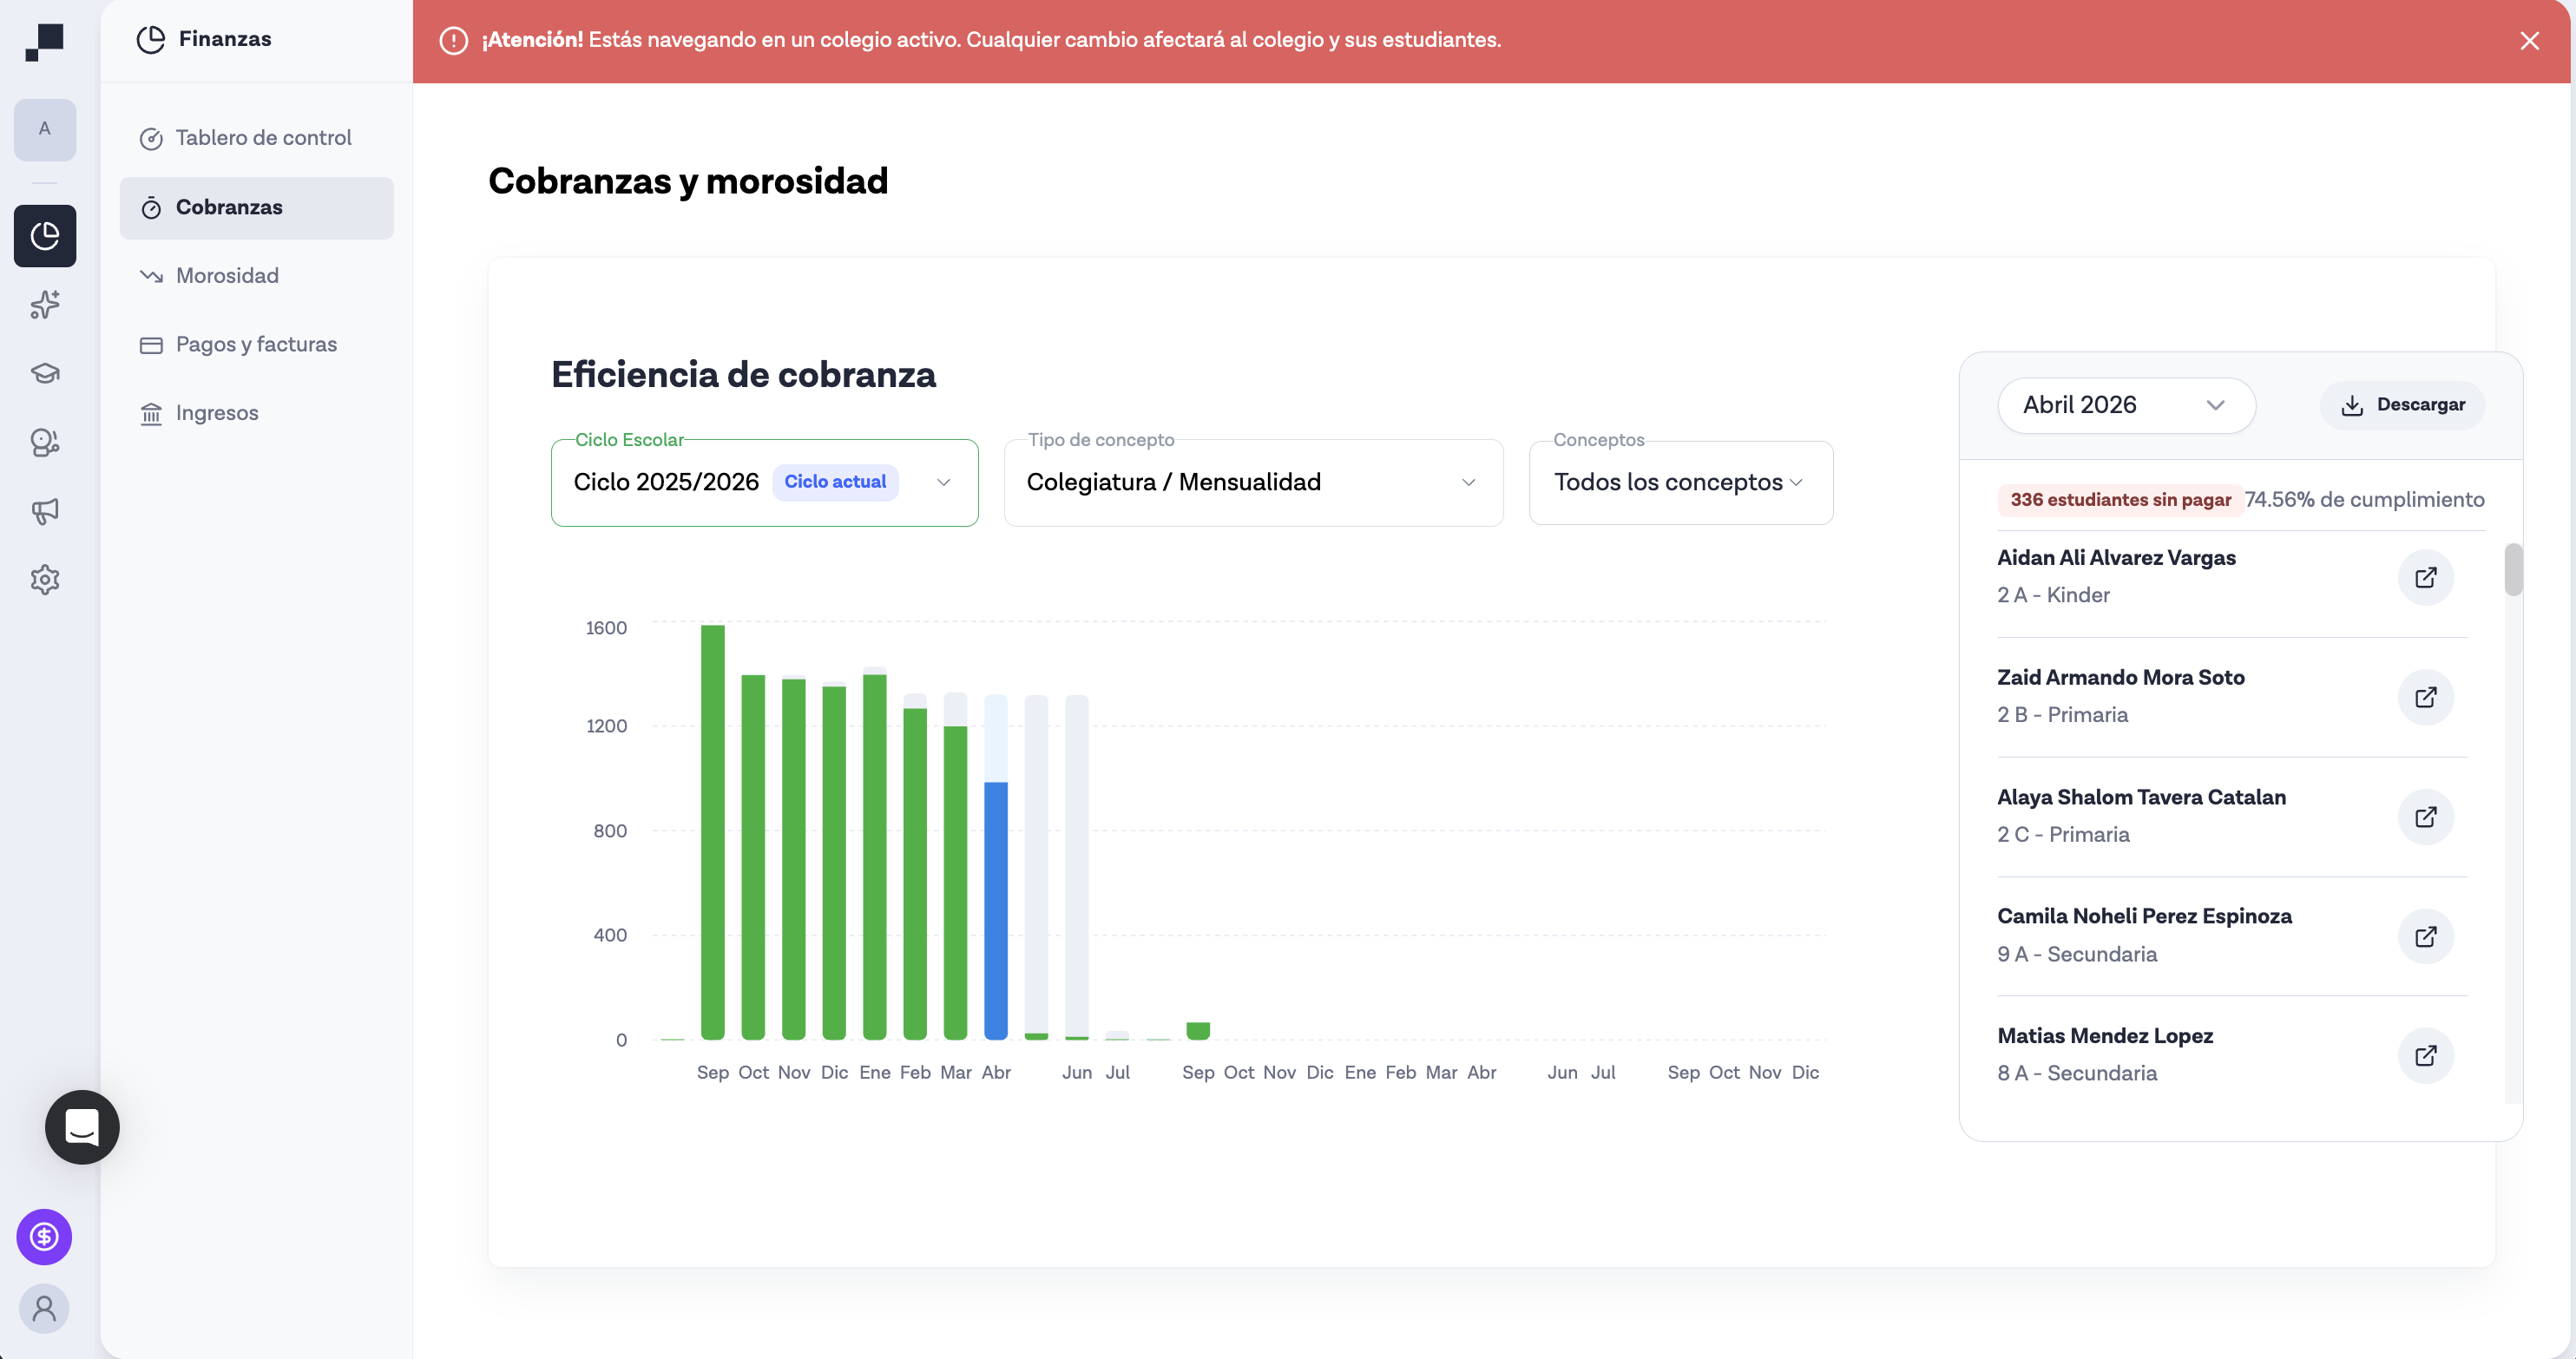Open the megaphone announcements icon
This screenshot has height=1359, width=2576.
point(45,512)
